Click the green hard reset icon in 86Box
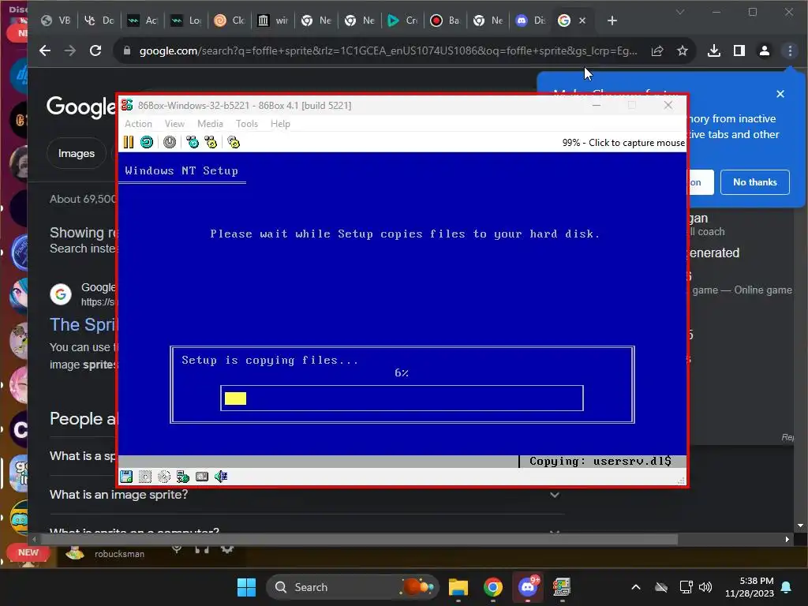This screenshot has height=606, width=808. 147,142
